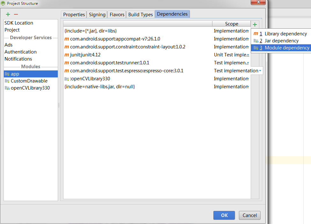Click the app module folder icon
311x224 pixels.
tap(7, 74)
